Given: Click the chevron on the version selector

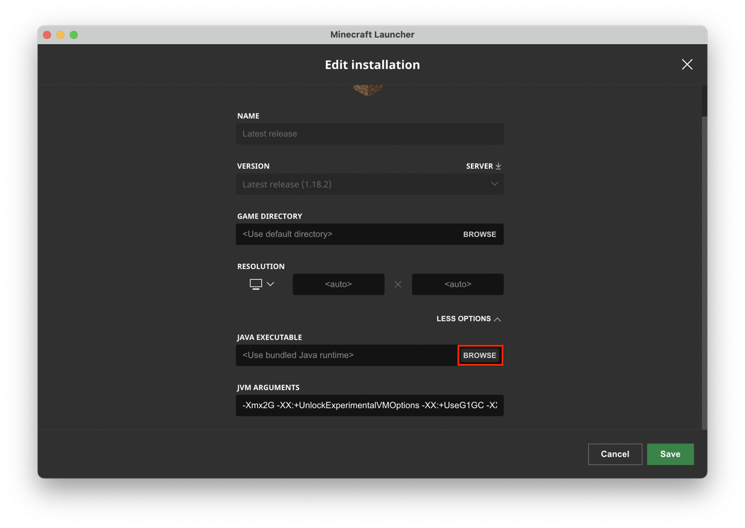Looking at the screenshot, I should (x=494, y=184).
